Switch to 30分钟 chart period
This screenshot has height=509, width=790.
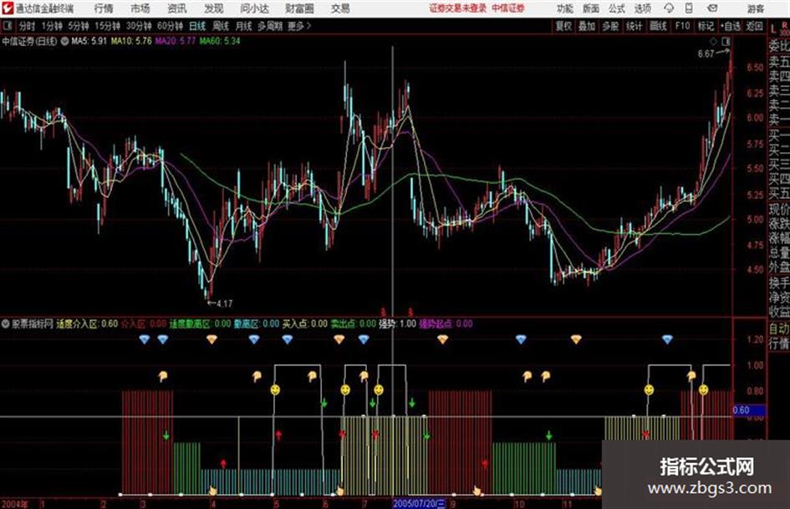tap(139, 26)
